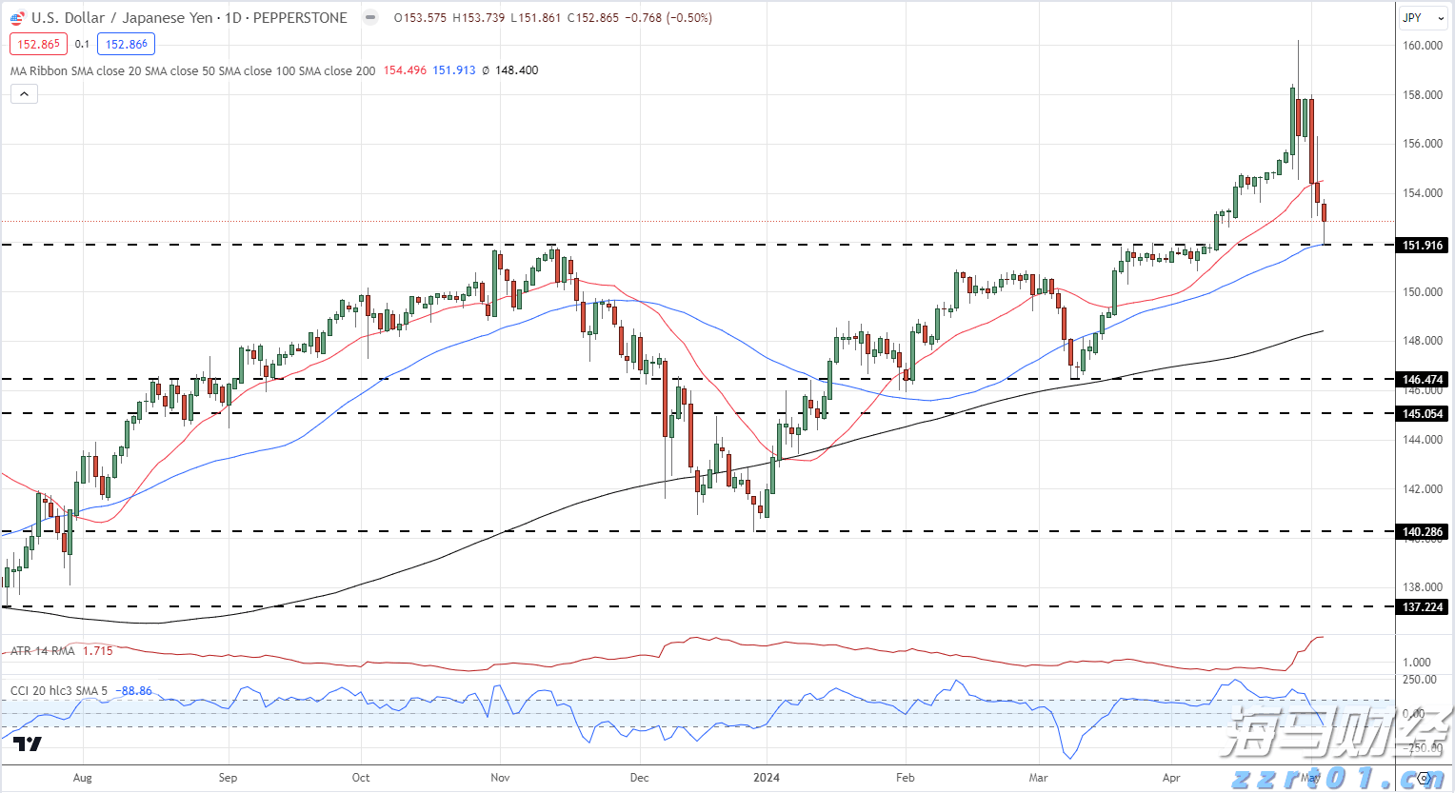Click the 146.474 horizontal line price label
This screenshot has height=793, width=1455.
[1423, 380]
